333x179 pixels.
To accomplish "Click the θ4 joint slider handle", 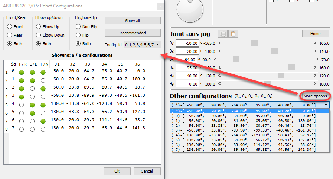I will pos(292,67).
